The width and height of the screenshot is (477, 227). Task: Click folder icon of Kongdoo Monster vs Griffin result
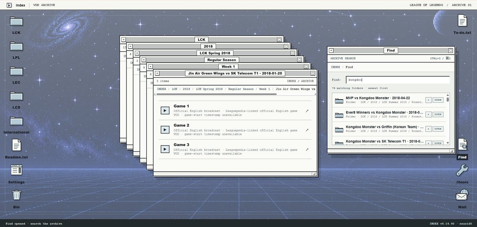point(339,129)
